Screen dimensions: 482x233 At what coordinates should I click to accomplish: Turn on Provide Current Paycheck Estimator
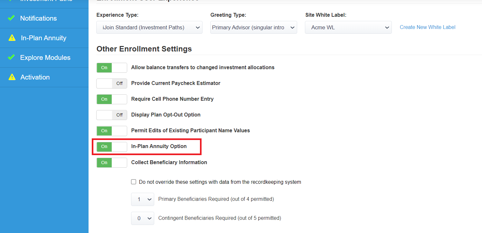tap(112, 83)
